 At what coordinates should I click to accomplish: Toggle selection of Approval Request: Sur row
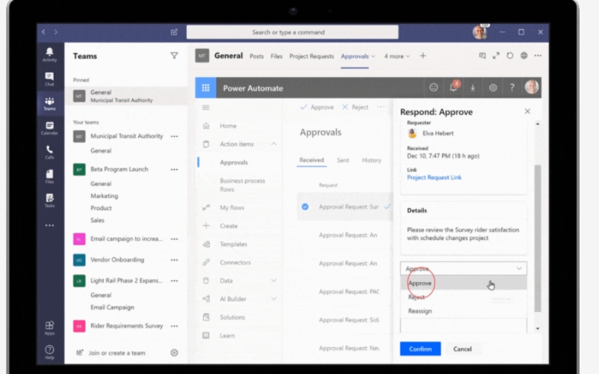(x=305, y=206)
